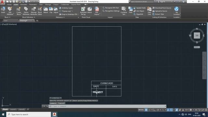Click Underlay Layers
This screenshot has width=208, height=117.
coord(66,8)
